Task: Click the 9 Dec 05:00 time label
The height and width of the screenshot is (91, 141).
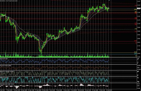Action: pos(10,90)
